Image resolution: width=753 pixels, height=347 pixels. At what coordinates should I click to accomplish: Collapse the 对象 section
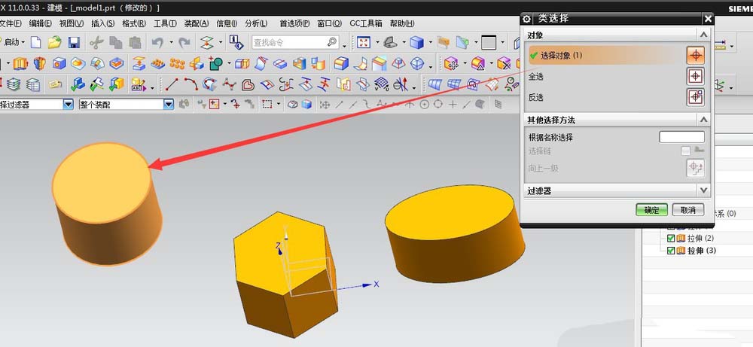tap(703, 35)
